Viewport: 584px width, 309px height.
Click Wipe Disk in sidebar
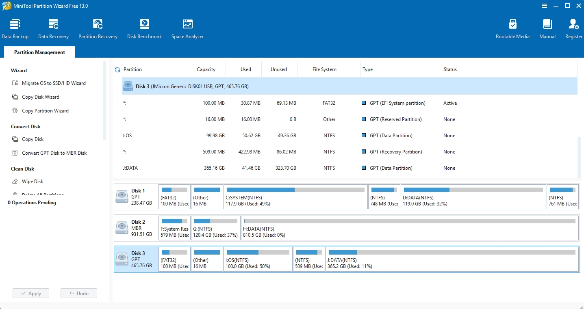[33, 182]
